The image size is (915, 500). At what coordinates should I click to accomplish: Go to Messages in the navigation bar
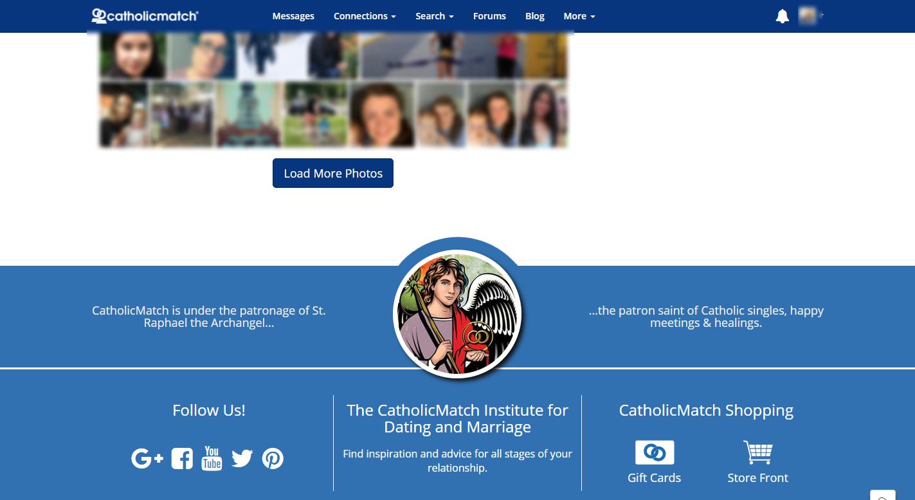[x=293, y=16]
